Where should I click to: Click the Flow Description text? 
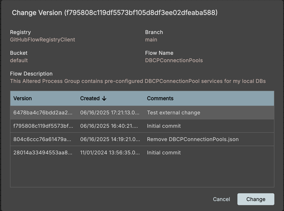click(138, 81)
